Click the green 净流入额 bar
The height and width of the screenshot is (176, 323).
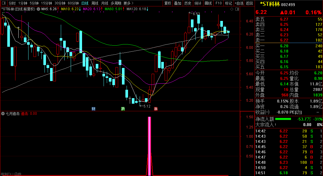[x=283, y=119]
